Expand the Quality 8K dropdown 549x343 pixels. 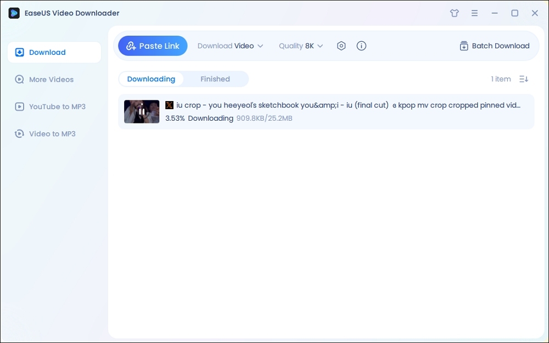point(301,46)
